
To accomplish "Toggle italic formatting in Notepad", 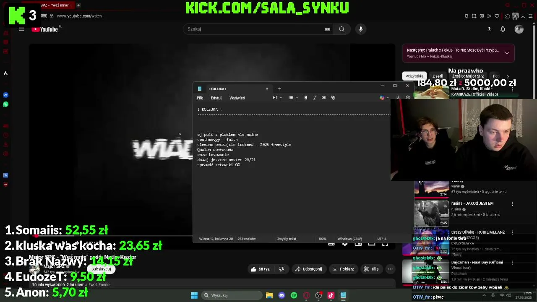I will [x=315, y=98].
